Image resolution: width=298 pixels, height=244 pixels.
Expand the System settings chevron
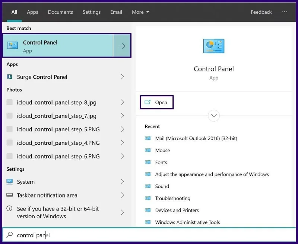tap(122, 182)
